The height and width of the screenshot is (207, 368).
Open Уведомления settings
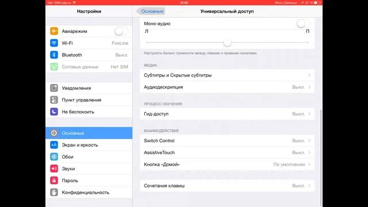[89, 88]
